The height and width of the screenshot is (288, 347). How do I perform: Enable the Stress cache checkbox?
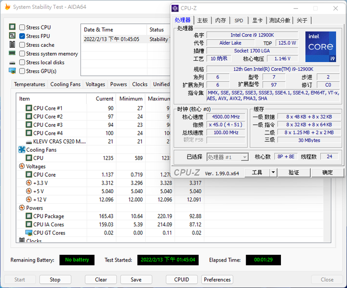[22, 45]
